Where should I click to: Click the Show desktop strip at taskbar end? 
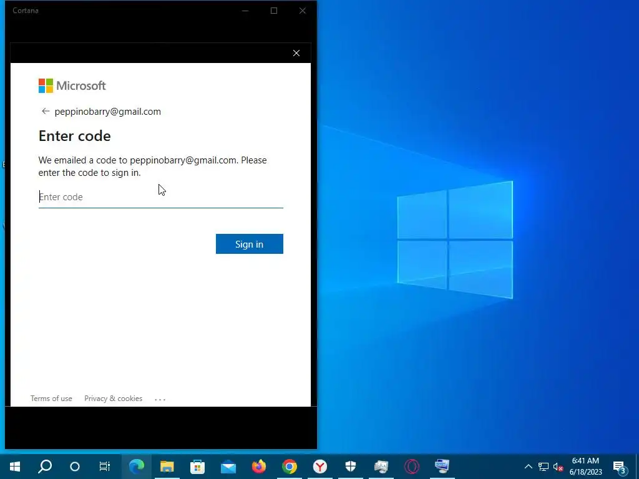click(x=637, y=467)
